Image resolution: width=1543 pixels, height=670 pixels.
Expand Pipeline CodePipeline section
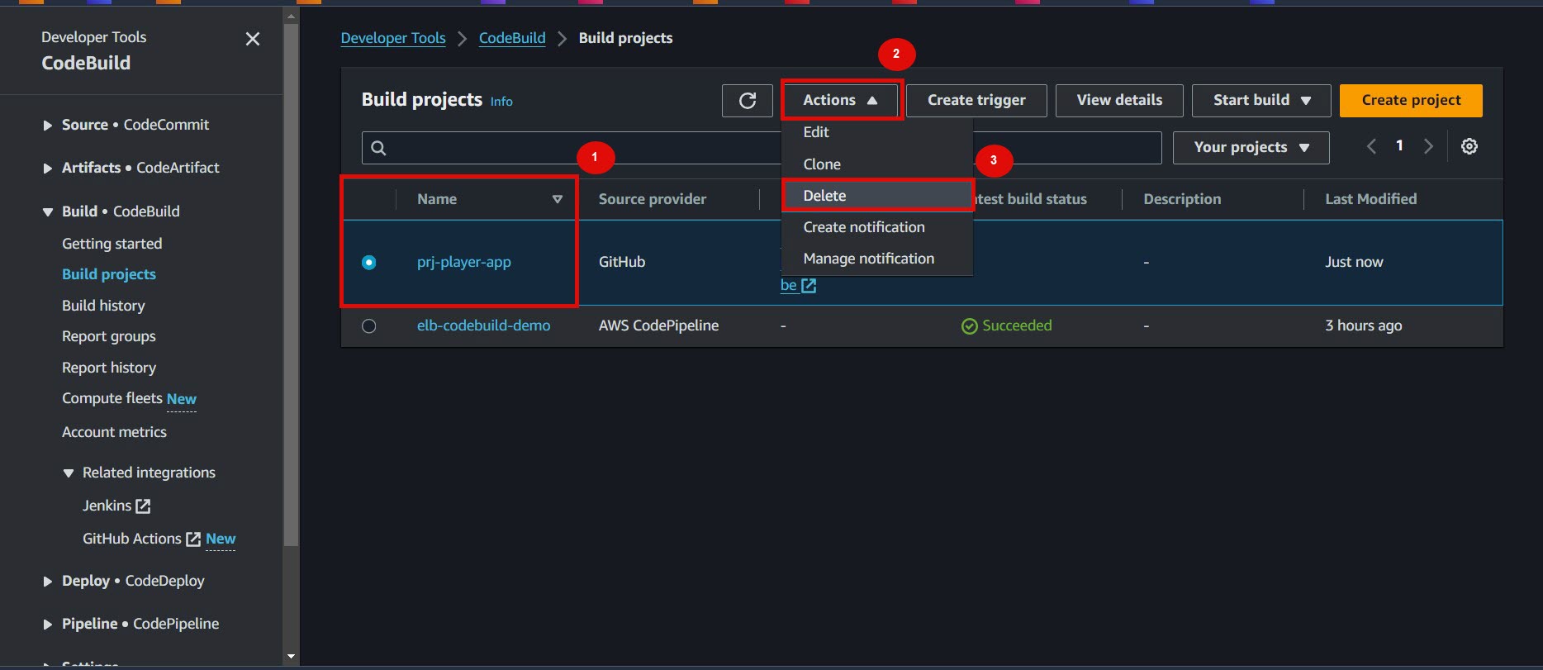point(47,625)
